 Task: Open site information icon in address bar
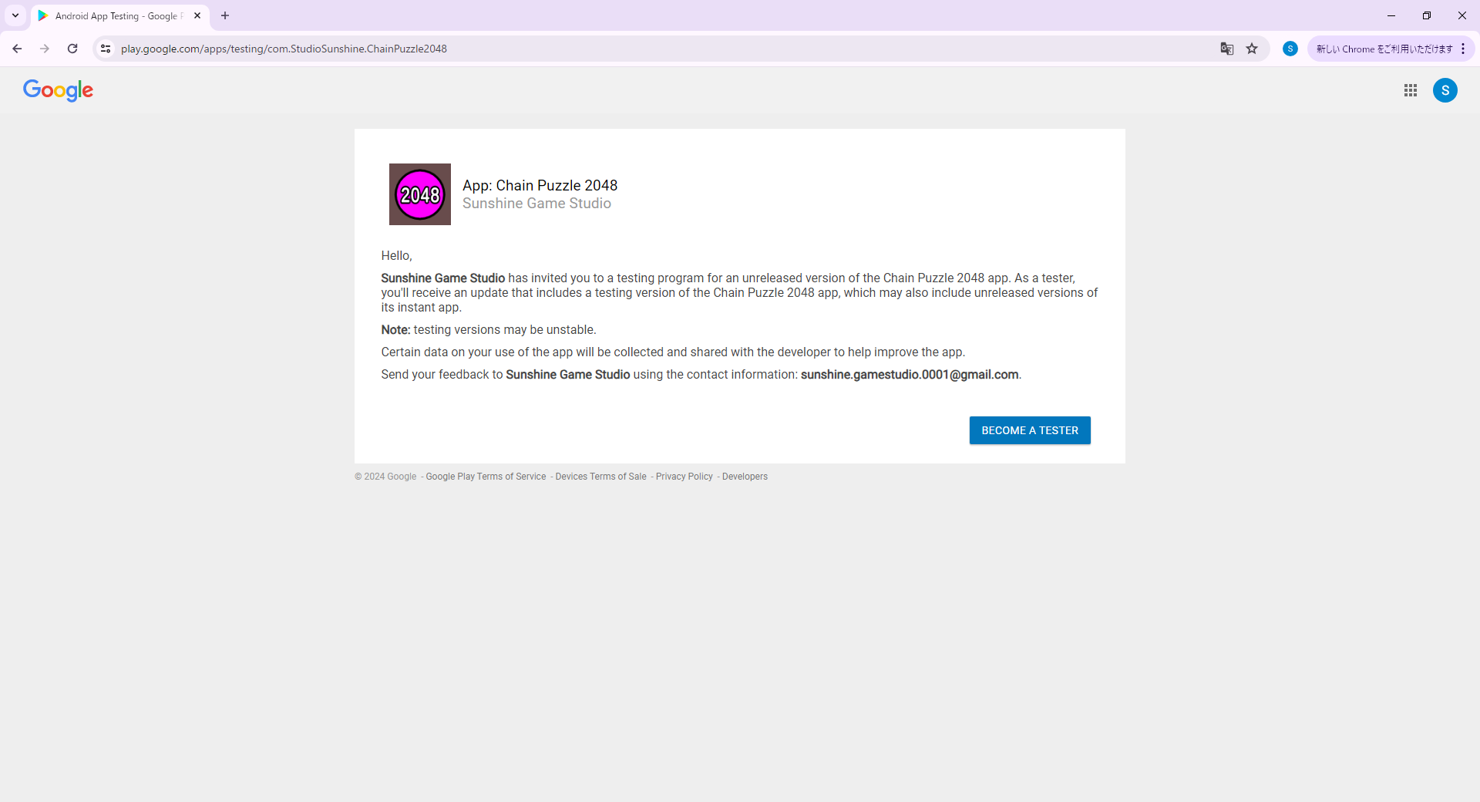(x=106, y=49)
